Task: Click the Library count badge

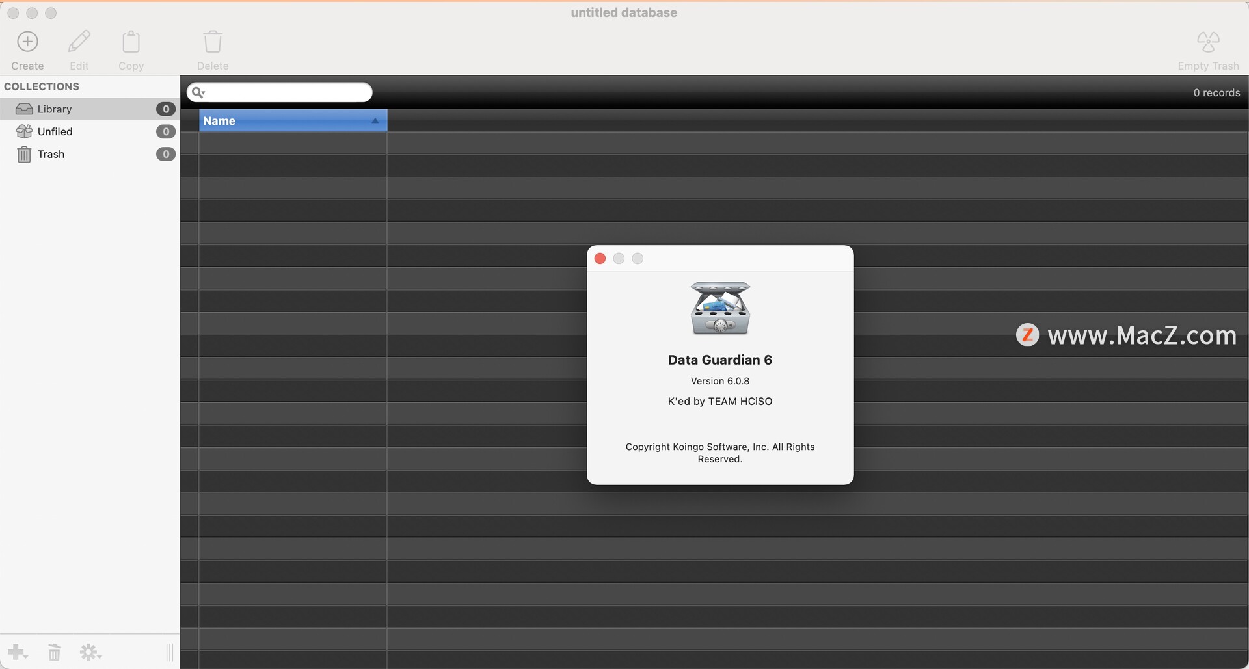Action: click(166, 109)
